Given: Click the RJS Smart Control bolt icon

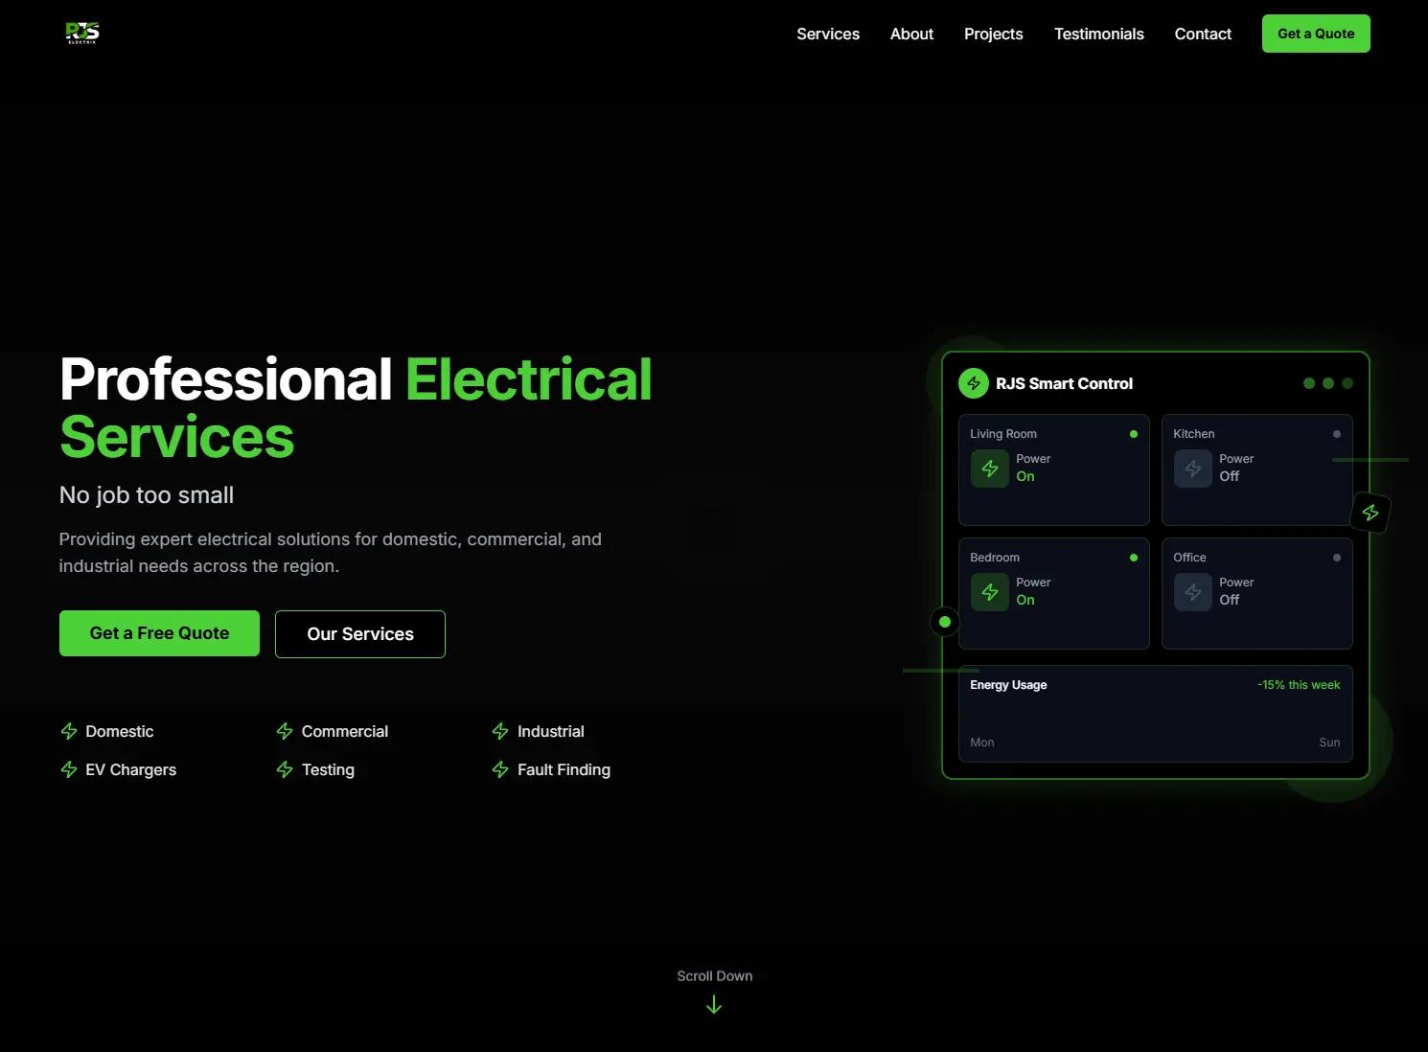Looking at the screenshot, I should 974,383.
